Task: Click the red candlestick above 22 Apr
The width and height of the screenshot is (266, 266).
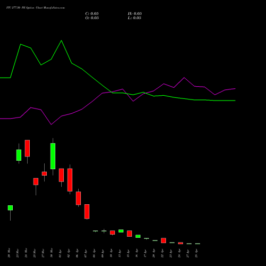Action: (163, 240)
